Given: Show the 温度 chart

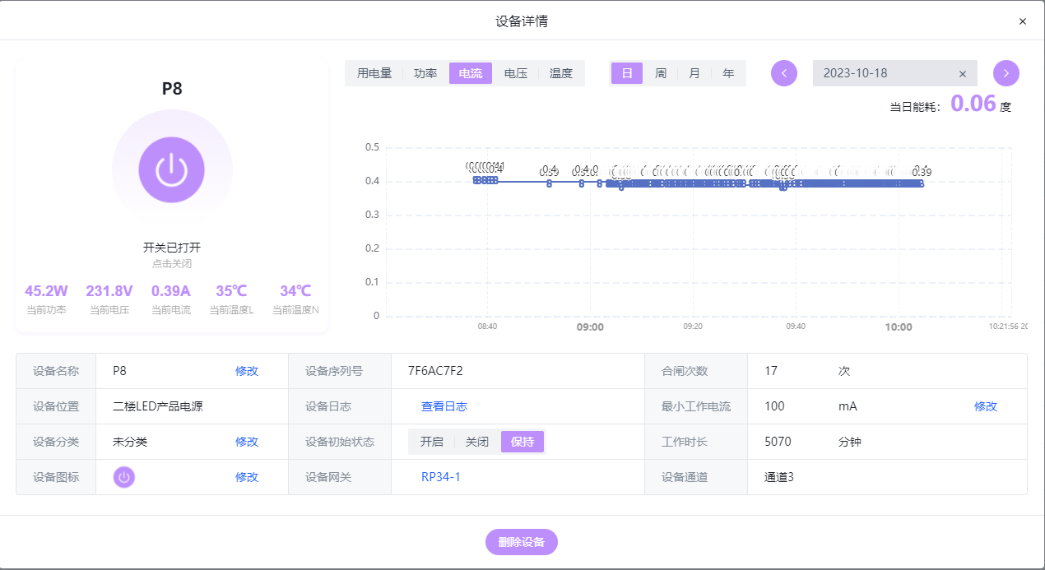Looking at the screenshot, I should click(561, 73).
